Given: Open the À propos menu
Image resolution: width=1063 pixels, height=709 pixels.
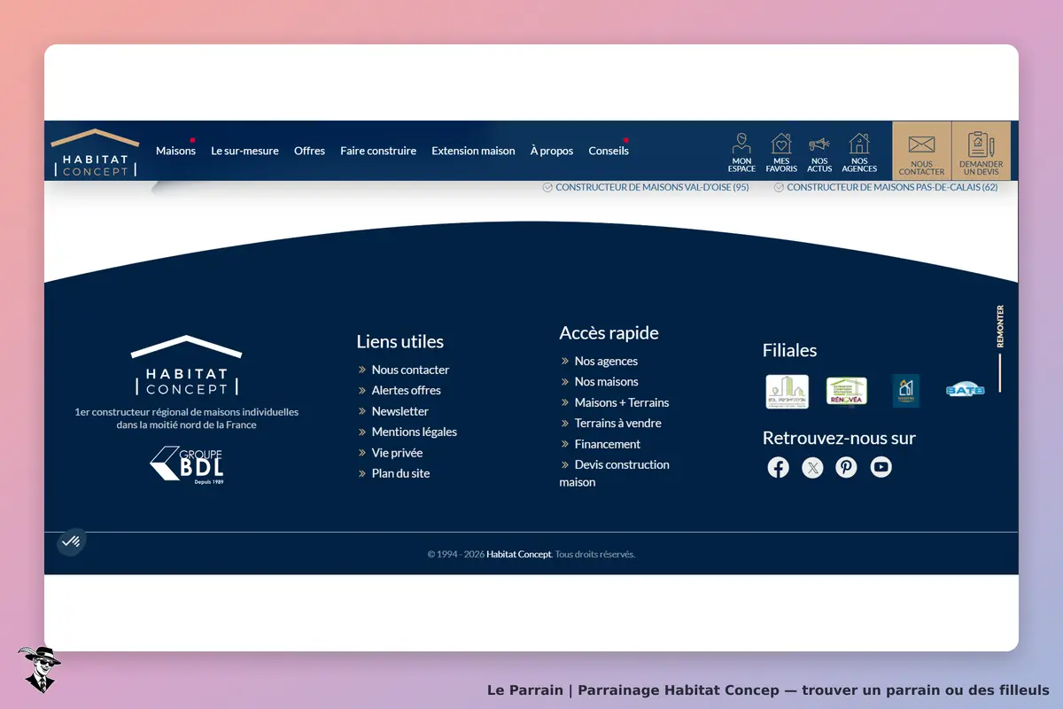Looking at the screenshot, I should click(x=552, y=151).
